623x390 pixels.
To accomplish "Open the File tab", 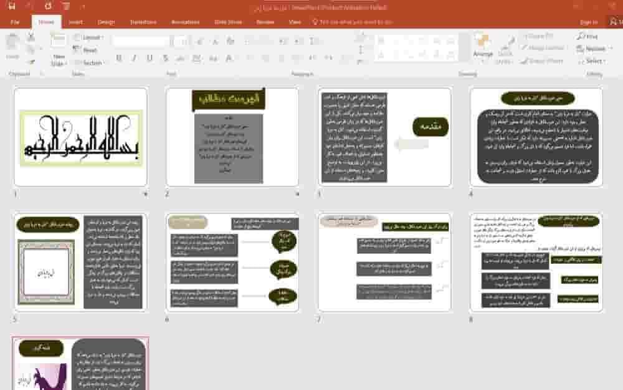I will click(15, 22).
